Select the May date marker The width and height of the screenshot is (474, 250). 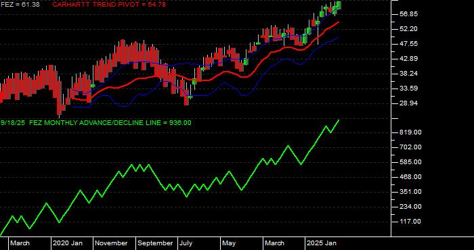pyautogui.click(x=229, y=243)
